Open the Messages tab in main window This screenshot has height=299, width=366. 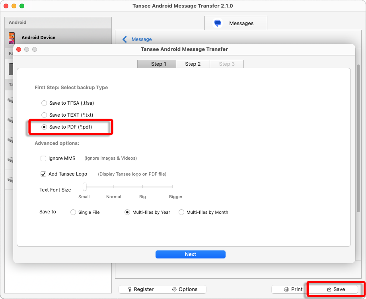236,23
